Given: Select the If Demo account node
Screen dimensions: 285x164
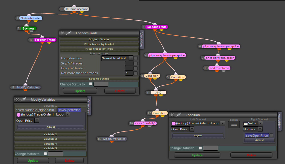Looking at the screenshot, I should coord(77,9).
